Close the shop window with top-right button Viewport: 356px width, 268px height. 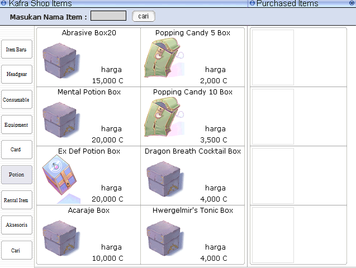point(352,3)
